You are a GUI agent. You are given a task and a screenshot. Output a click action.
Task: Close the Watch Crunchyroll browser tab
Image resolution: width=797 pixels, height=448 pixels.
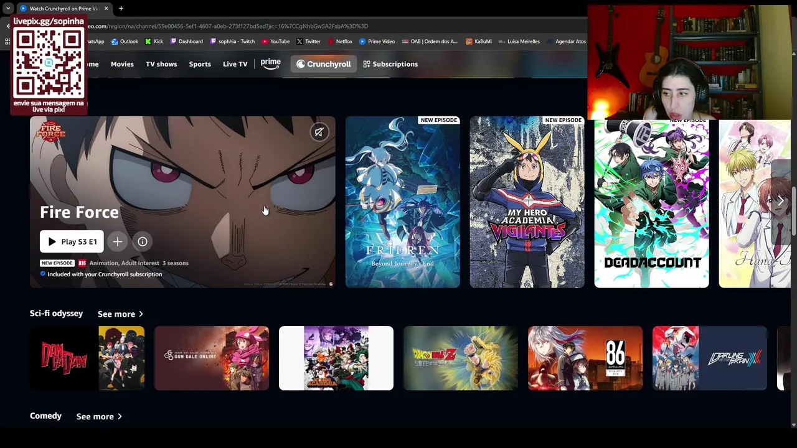(106, 8)
